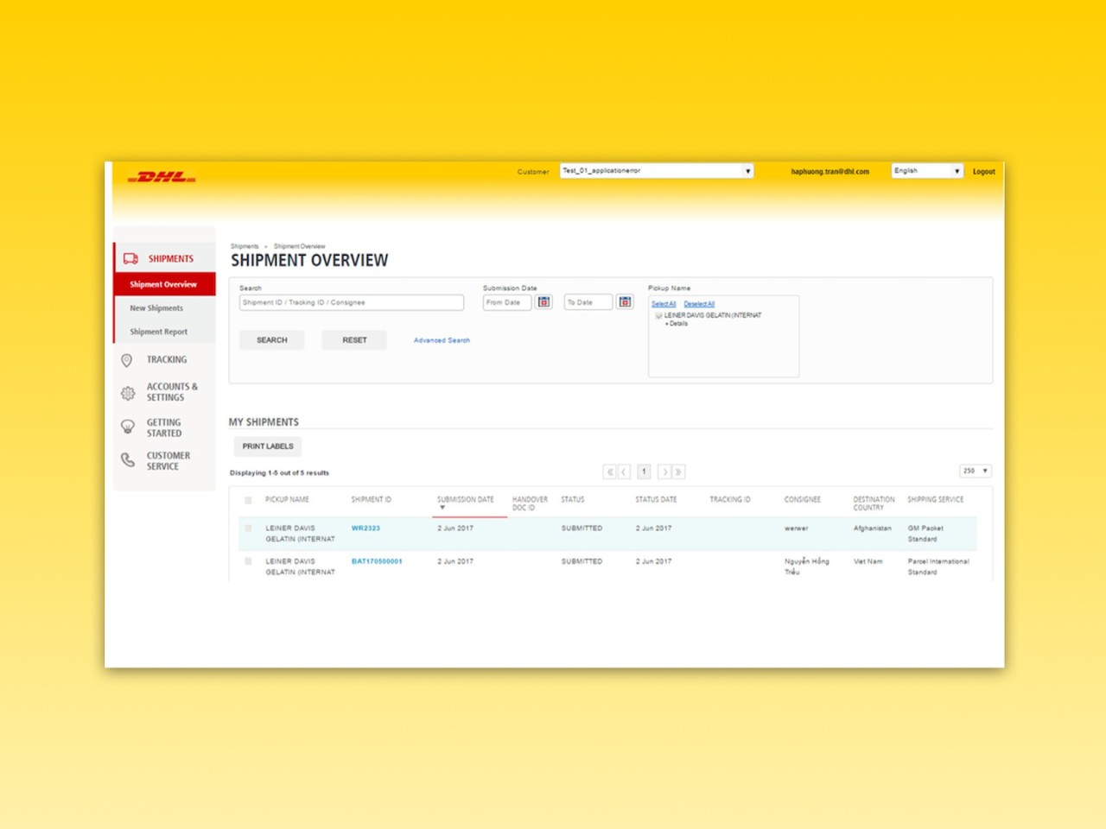Open shipment WR2323 link

[x=365, y=528]
